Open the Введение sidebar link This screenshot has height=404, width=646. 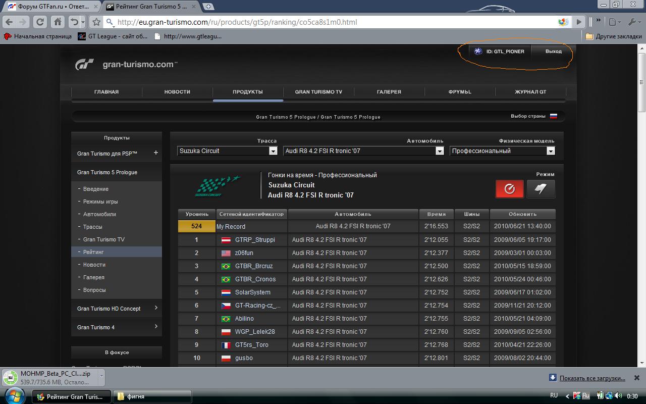[x=96, y=189]
